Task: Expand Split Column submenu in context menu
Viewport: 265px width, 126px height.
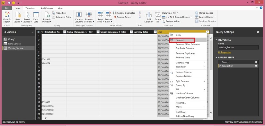Action: pos(188,81)
